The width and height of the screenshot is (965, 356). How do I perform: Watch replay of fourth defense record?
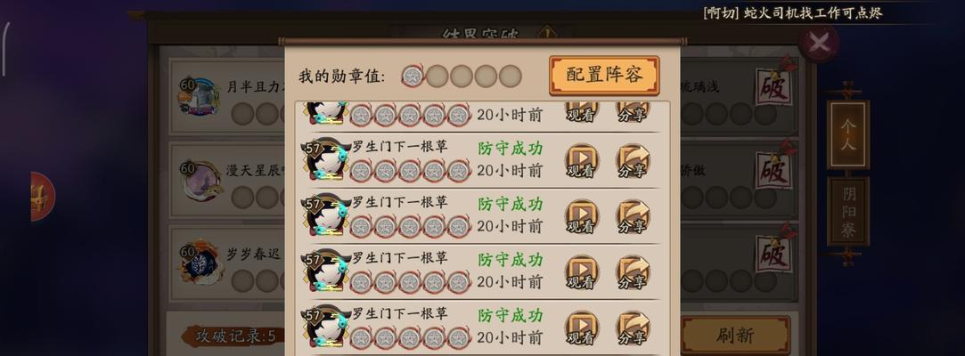click(582, 272)
